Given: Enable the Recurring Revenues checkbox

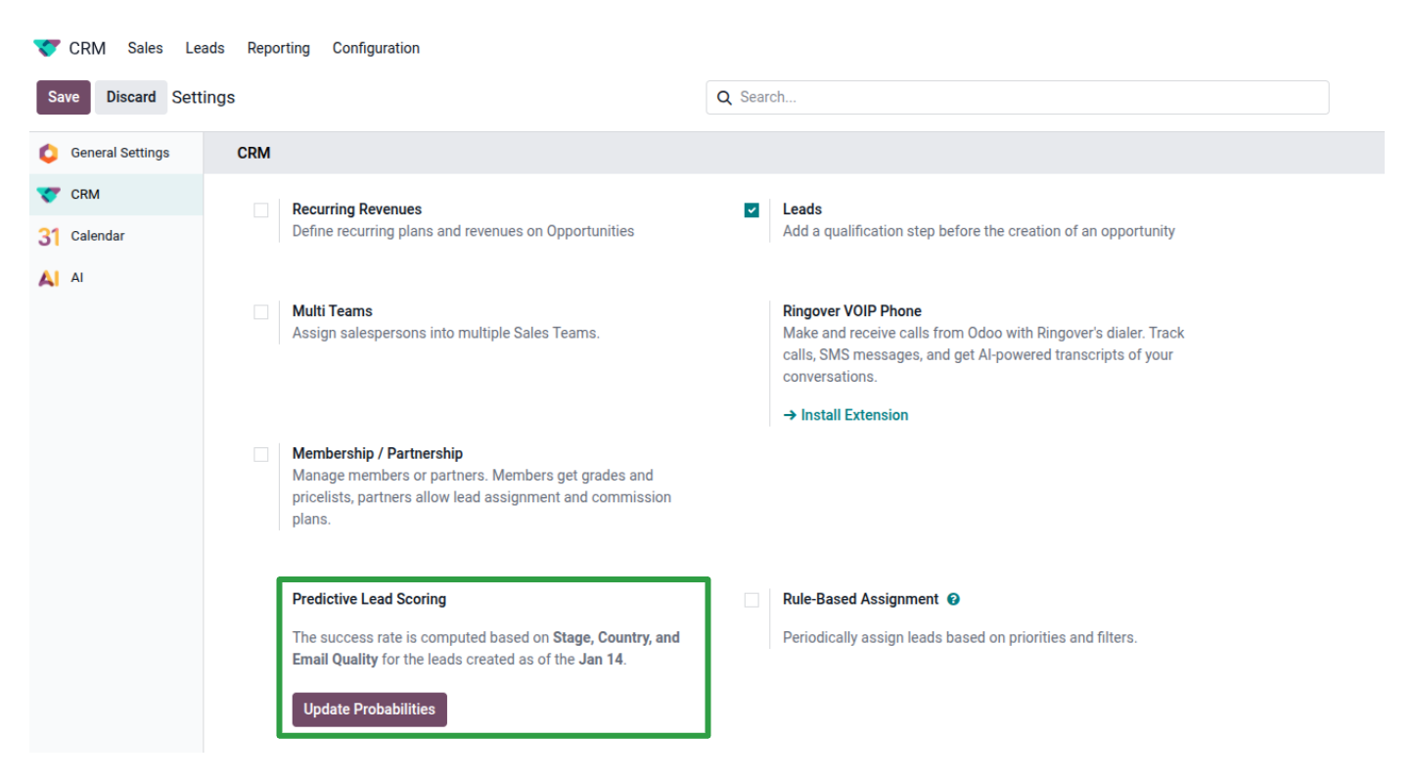Looking at the screenshot, I should click(x=261, y=209).
